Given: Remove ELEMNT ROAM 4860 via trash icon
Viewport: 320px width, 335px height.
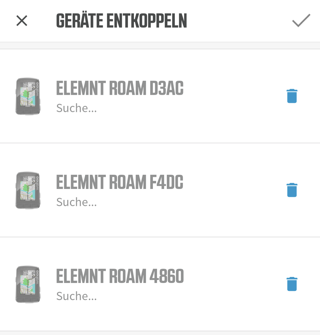Looking at the screenshot, I should [x=292, y=284].
